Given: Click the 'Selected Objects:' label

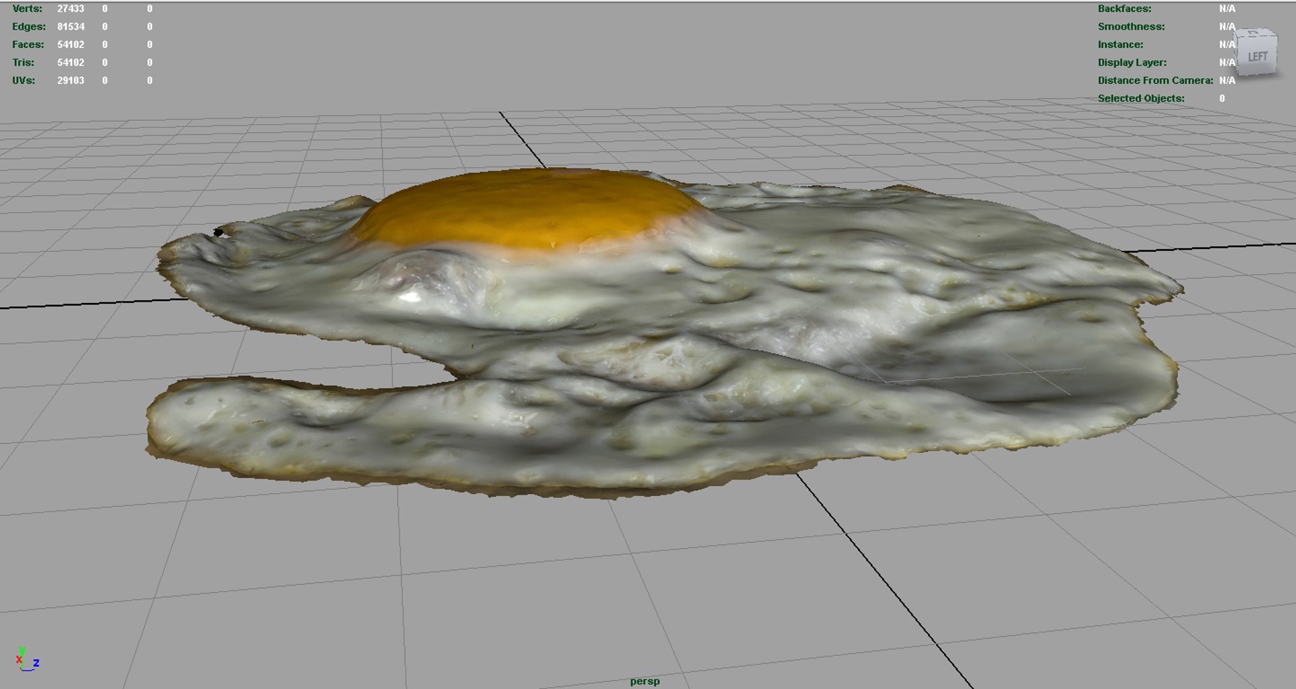Looking at the screenshot, I should 1141,98.
